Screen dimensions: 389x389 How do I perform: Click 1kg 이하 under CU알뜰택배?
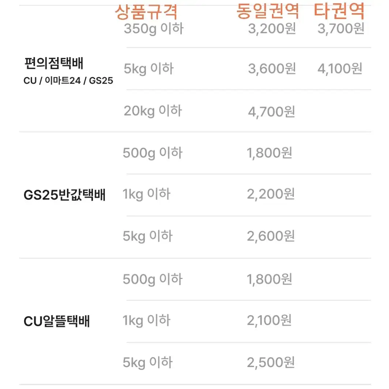[x=147, y=320]
